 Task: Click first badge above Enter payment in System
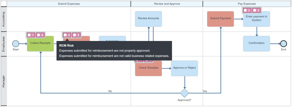pos(247,11)
